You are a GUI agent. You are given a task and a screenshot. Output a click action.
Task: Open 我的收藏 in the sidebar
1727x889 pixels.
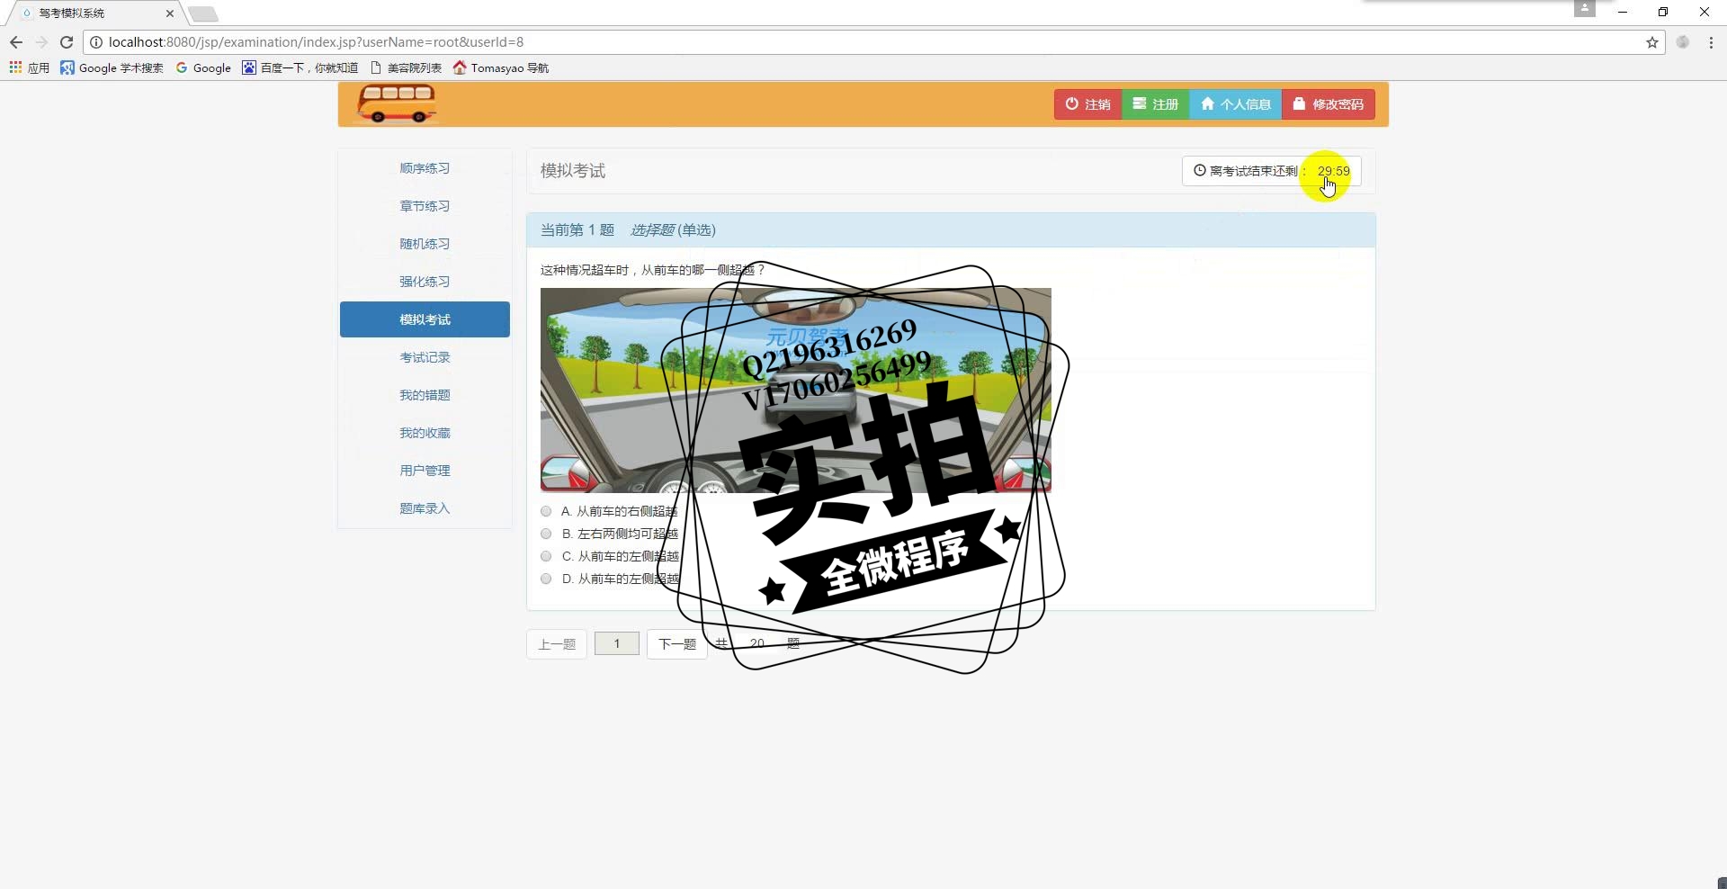click(425, 433)
